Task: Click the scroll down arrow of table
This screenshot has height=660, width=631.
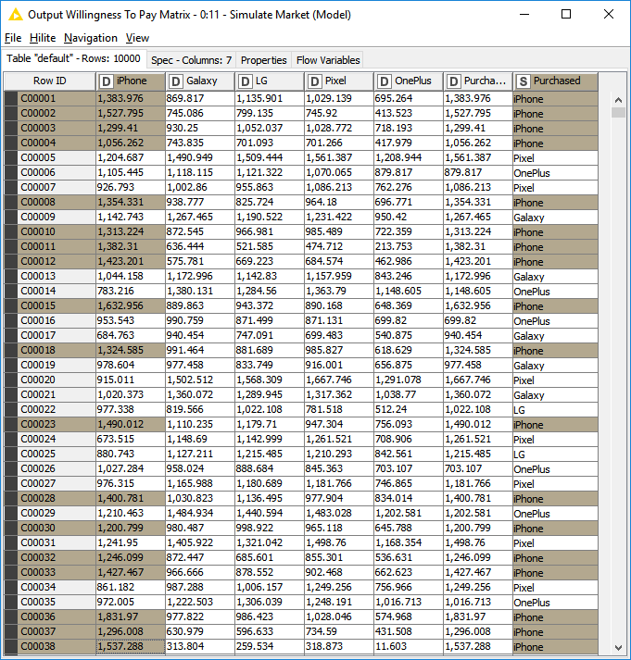Action: pyautogui.click(x=618, y=647)
